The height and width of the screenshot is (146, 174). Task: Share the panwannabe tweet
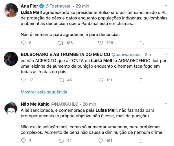coord(141,80)
